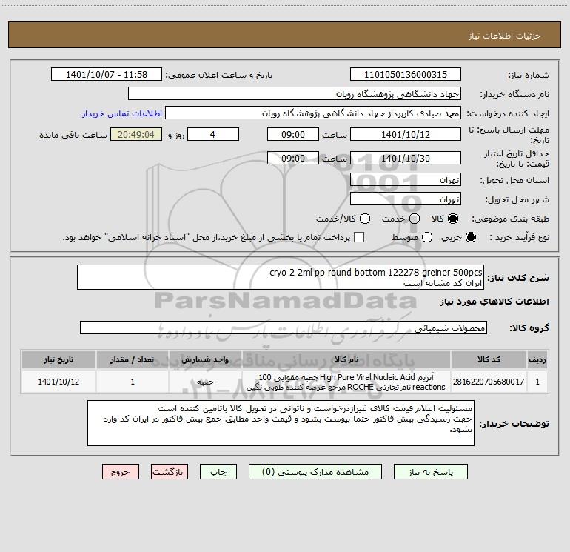Click the remaining time 20:49:04 field

click(136, 135)
